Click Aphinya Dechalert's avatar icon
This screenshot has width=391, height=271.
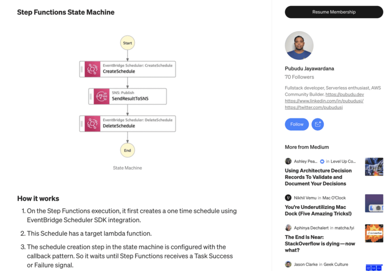[x=288, y=227]
